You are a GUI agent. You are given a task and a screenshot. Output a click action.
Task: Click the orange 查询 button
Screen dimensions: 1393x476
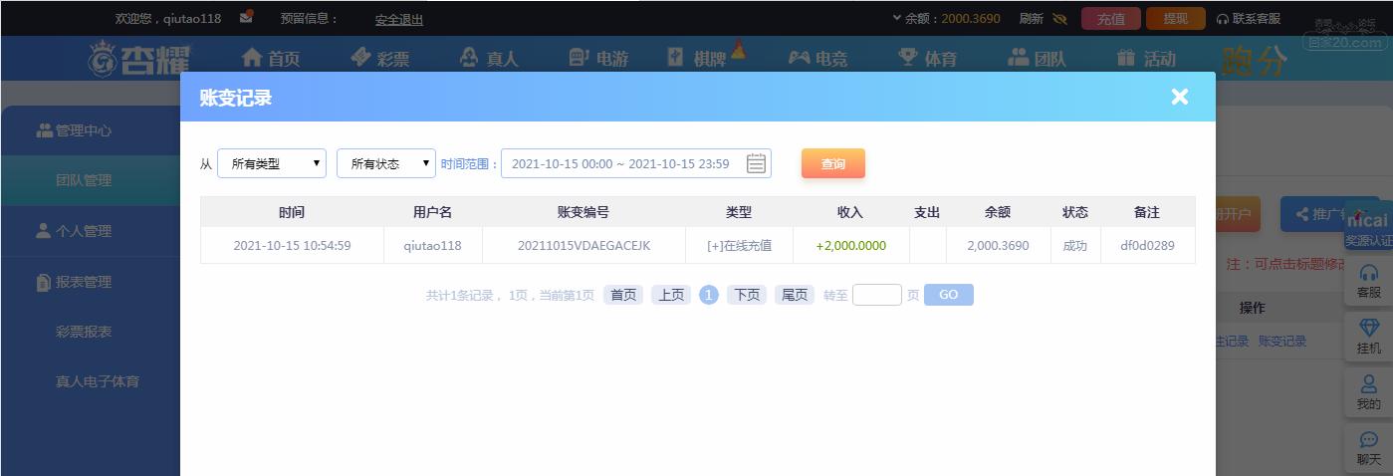pos(833,164)
